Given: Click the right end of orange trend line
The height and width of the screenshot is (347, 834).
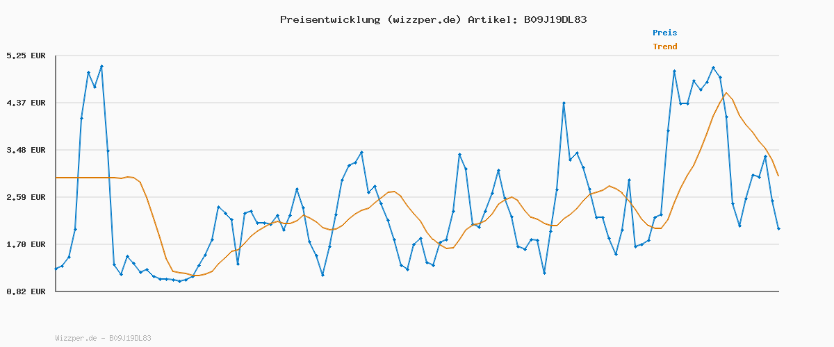Looking at the screenshot, I should pos(778,176).
